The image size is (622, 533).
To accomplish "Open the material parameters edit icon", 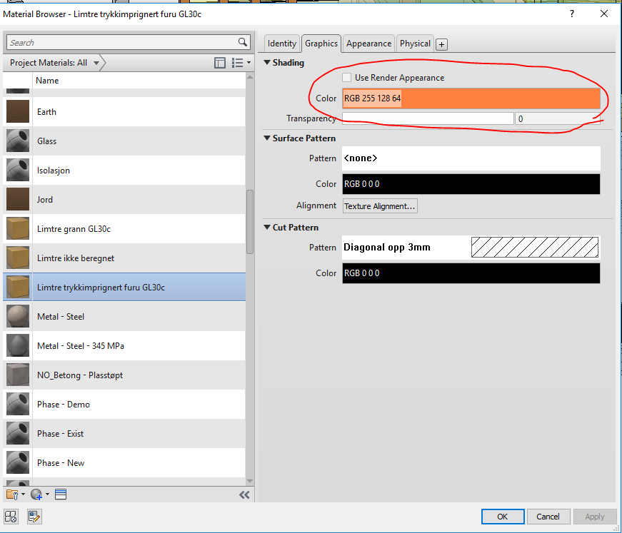I will pyautogui.click(x=34, y=517).
